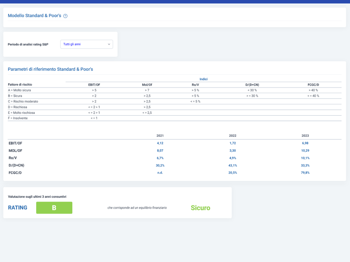Click the 4,9% Ro/V value for 2022
The height and width of the screenshot is (262, 350).
233,158
